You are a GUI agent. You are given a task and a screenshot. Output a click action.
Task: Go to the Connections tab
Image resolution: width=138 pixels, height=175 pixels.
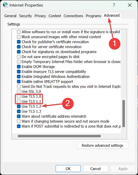[73, 16]
